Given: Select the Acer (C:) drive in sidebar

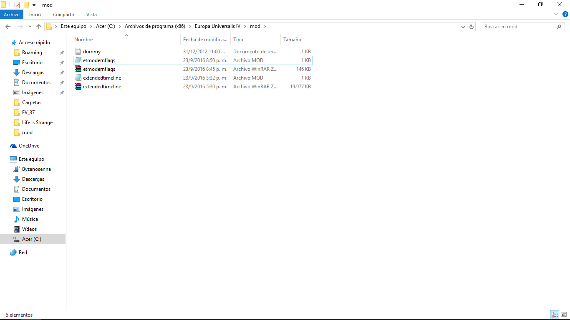Looking at the screenshot, I should [x=33, y=239].
